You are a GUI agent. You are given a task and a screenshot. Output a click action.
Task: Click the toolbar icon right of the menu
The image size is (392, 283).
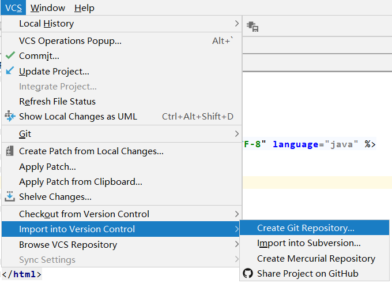click(252, 26)
